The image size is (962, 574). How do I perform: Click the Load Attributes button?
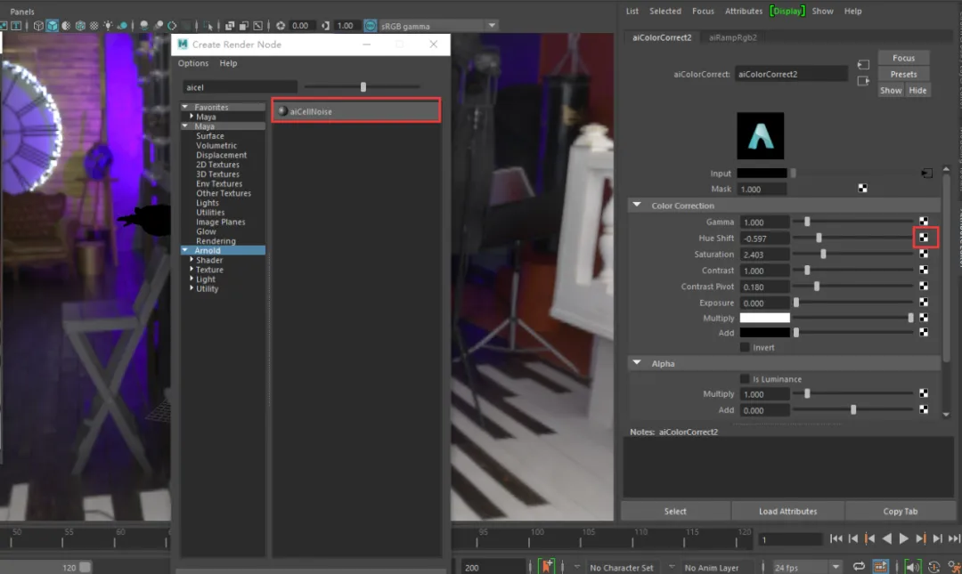[x=787, y=511]
